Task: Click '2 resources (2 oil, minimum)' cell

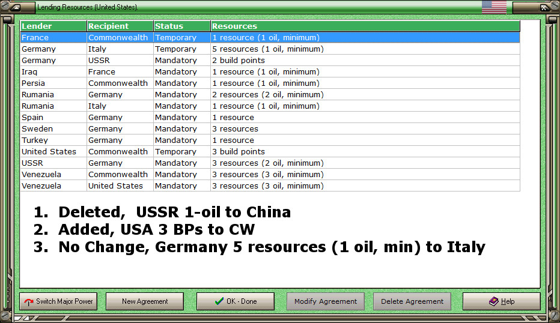Action: [365, 95]
